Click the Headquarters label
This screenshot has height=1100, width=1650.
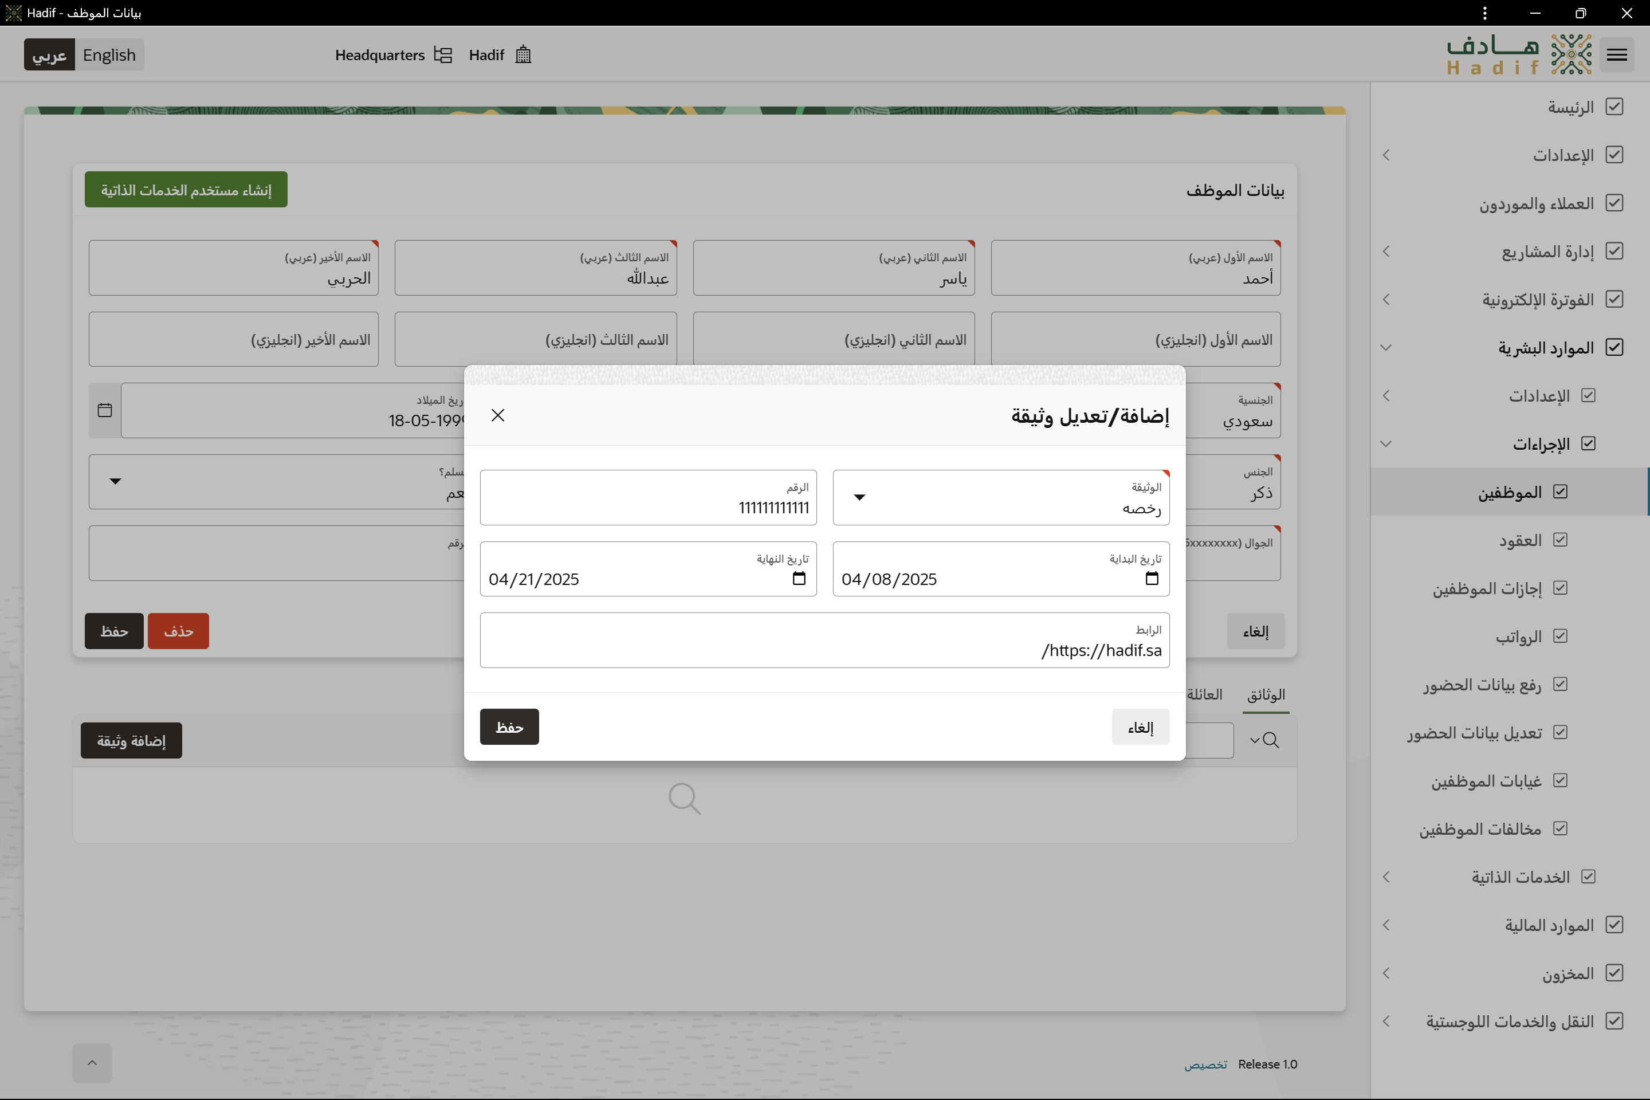379,55
